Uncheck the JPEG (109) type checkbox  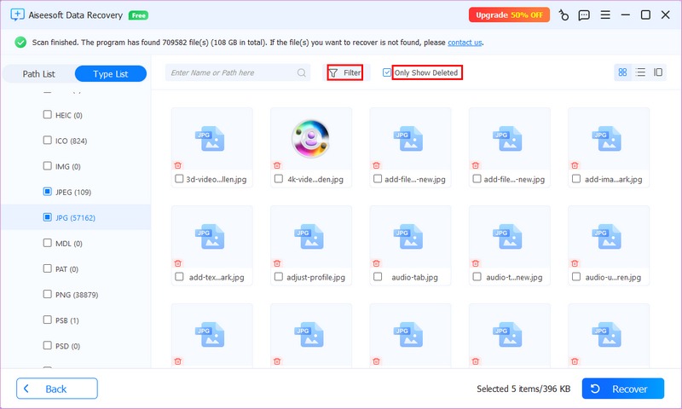pos(47,192)
